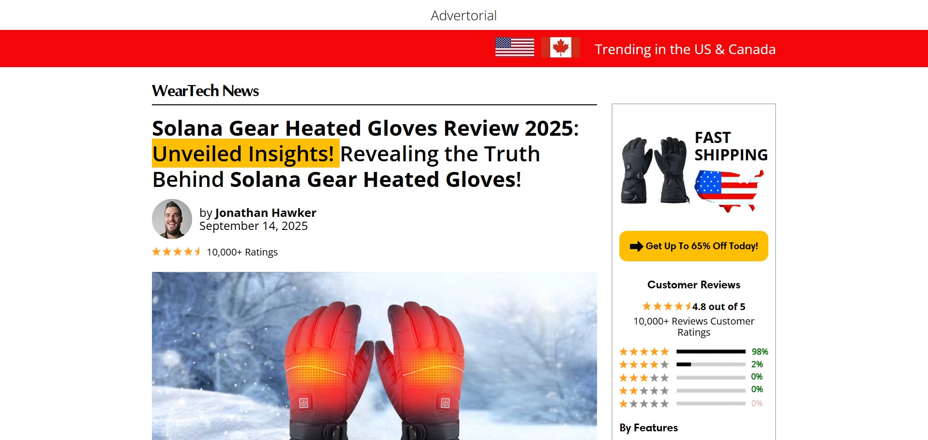
Task: Click the Trending in the US & Canada text
Action: coord(685,49)
